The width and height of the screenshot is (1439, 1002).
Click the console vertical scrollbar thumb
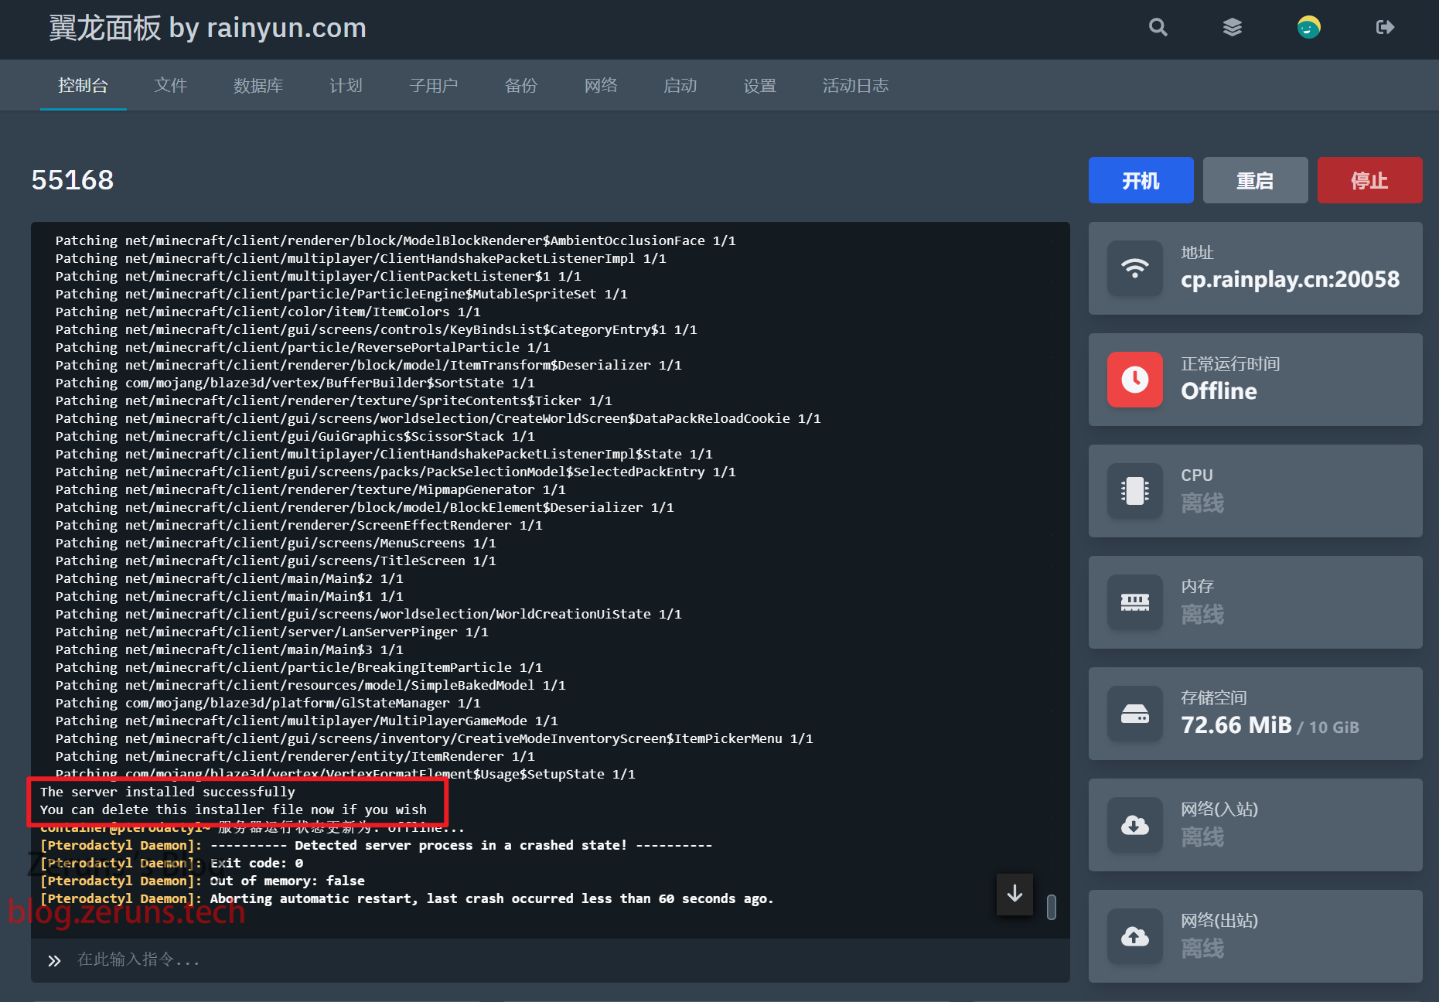[1052, 907]
